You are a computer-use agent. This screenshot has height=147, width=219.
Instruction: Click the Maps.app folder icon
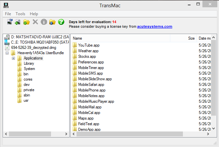[x=75, y=118]
